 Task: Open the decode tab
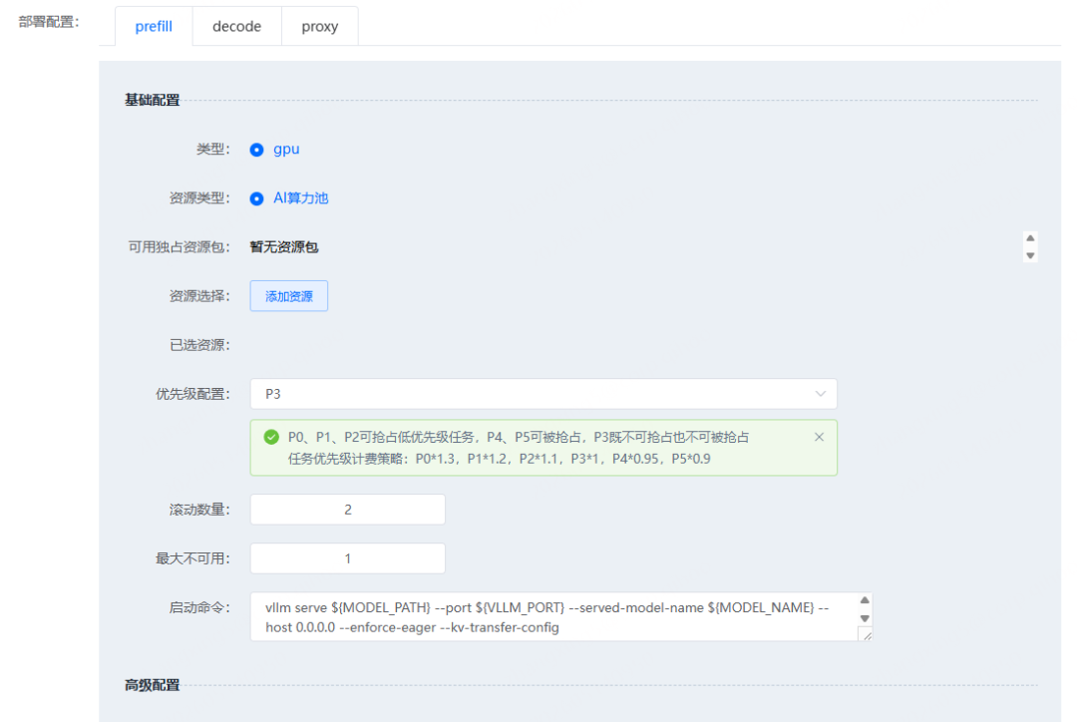(x=237, y=26)
